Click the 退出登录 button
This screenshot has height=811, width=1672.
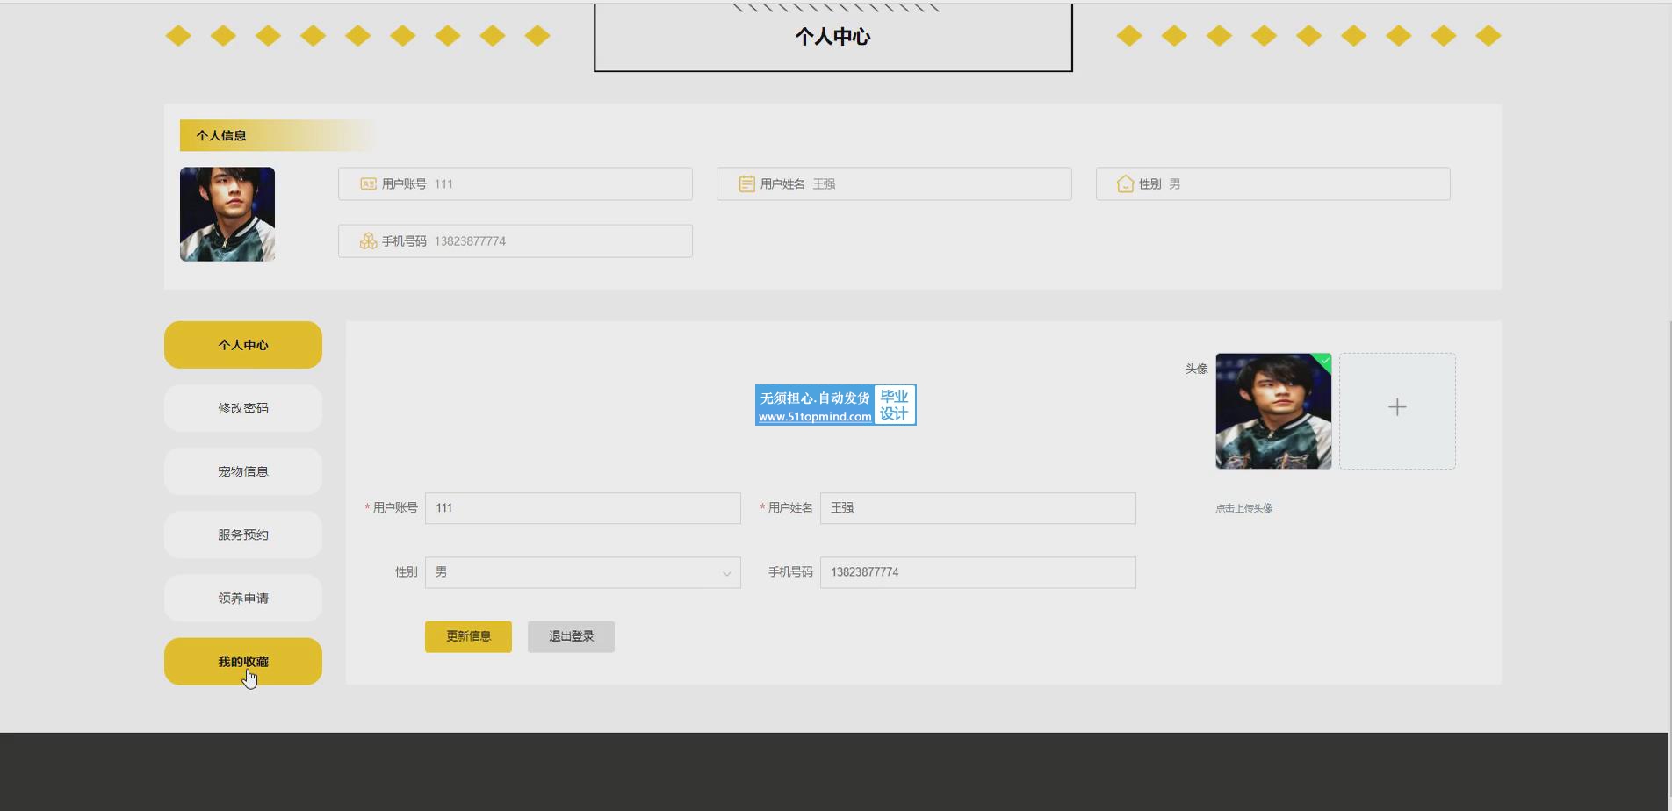point(571,636)
